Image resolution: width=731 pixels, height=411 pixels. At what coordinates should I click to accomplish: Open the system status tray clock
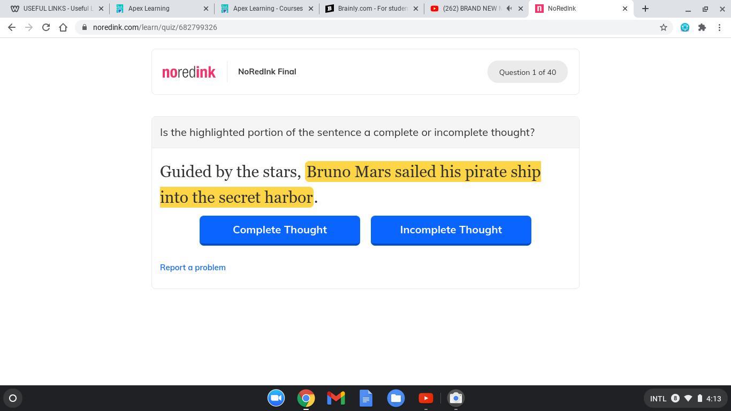(713, 398)
